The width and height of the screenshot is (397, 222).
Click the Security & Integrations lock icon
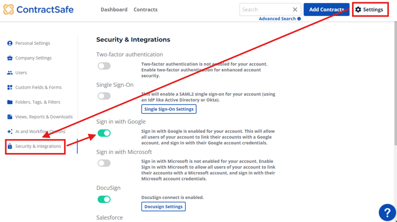tap(10, 146)
